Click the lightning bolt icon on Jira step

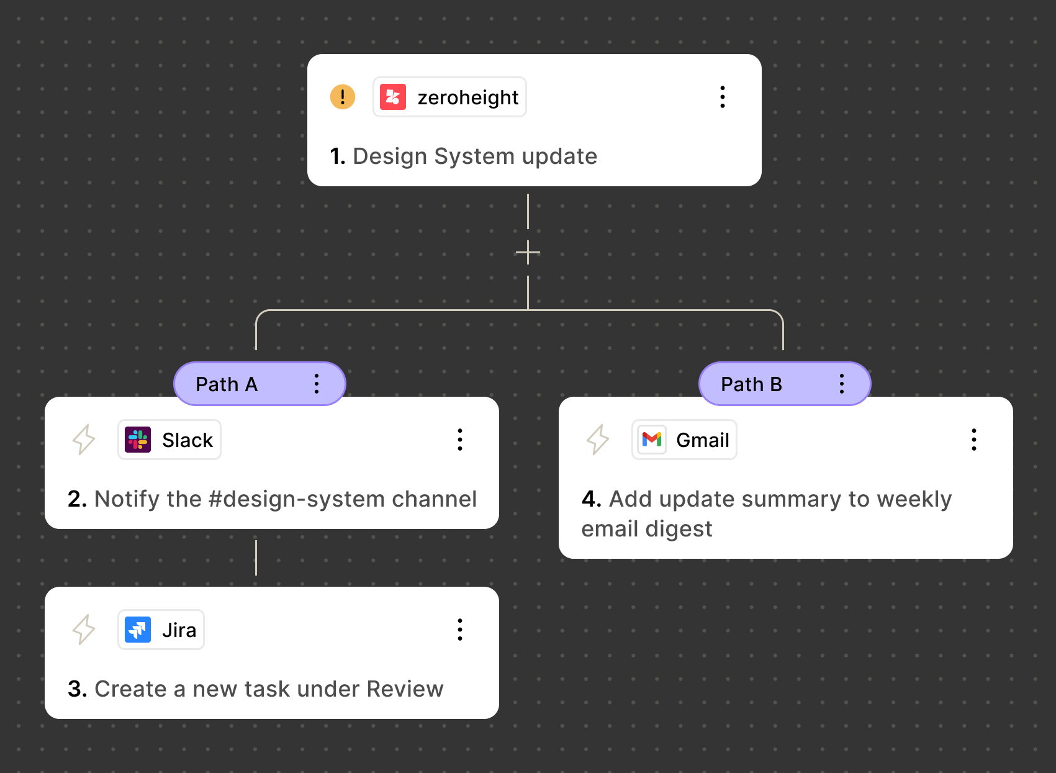pos(84,630)
